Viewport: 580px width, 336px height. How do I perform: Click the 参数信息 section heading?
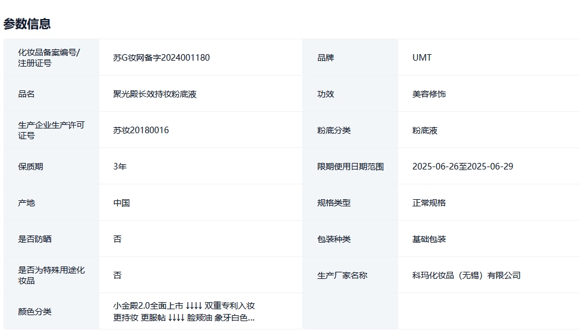(x=27, y=24)
